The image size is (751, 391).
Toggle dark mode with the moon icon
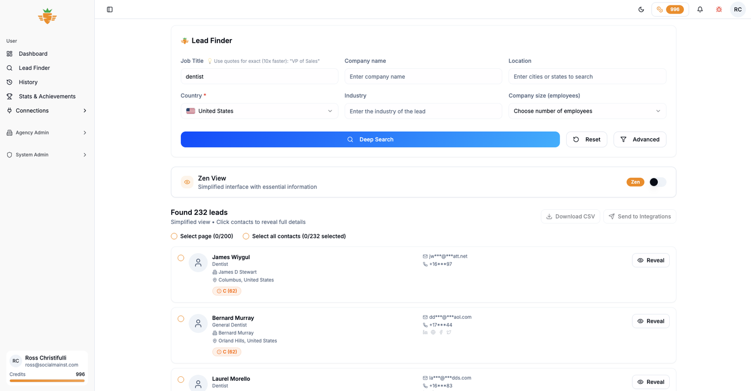click(641, 9)
